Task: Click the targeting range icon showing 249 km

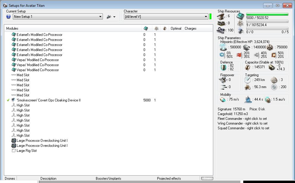Action: tap(247, 80)
